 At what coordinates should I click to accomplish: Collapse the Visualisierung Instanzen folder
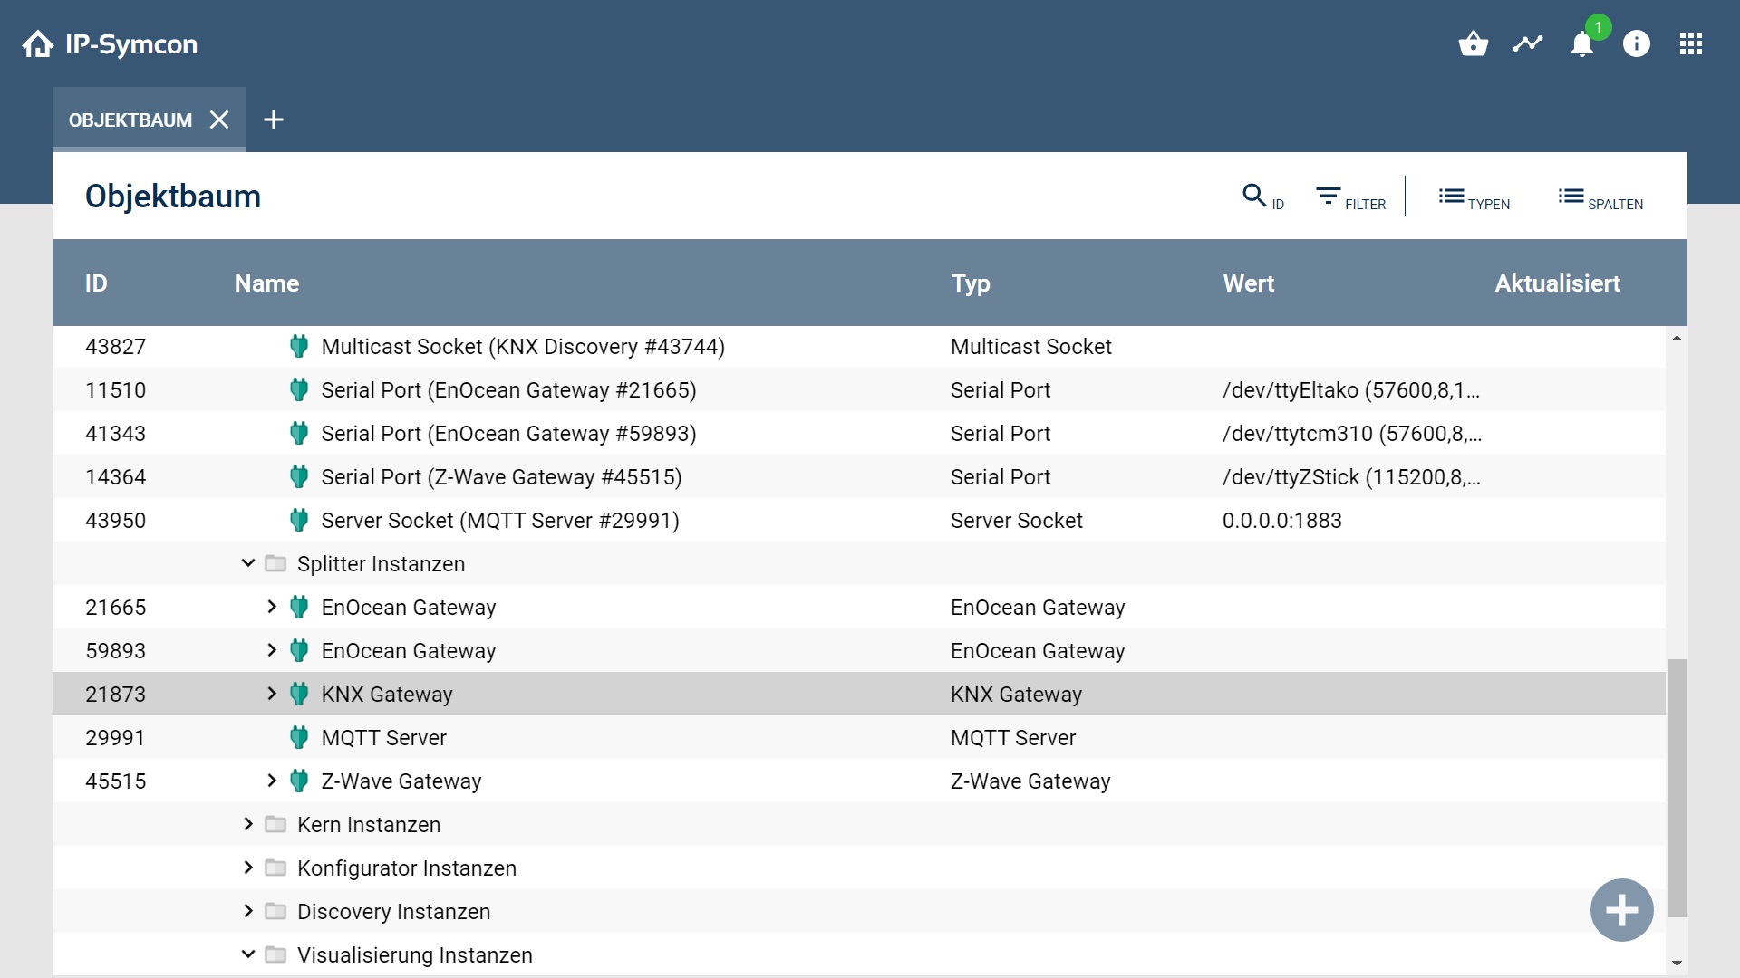pos(248,954)
